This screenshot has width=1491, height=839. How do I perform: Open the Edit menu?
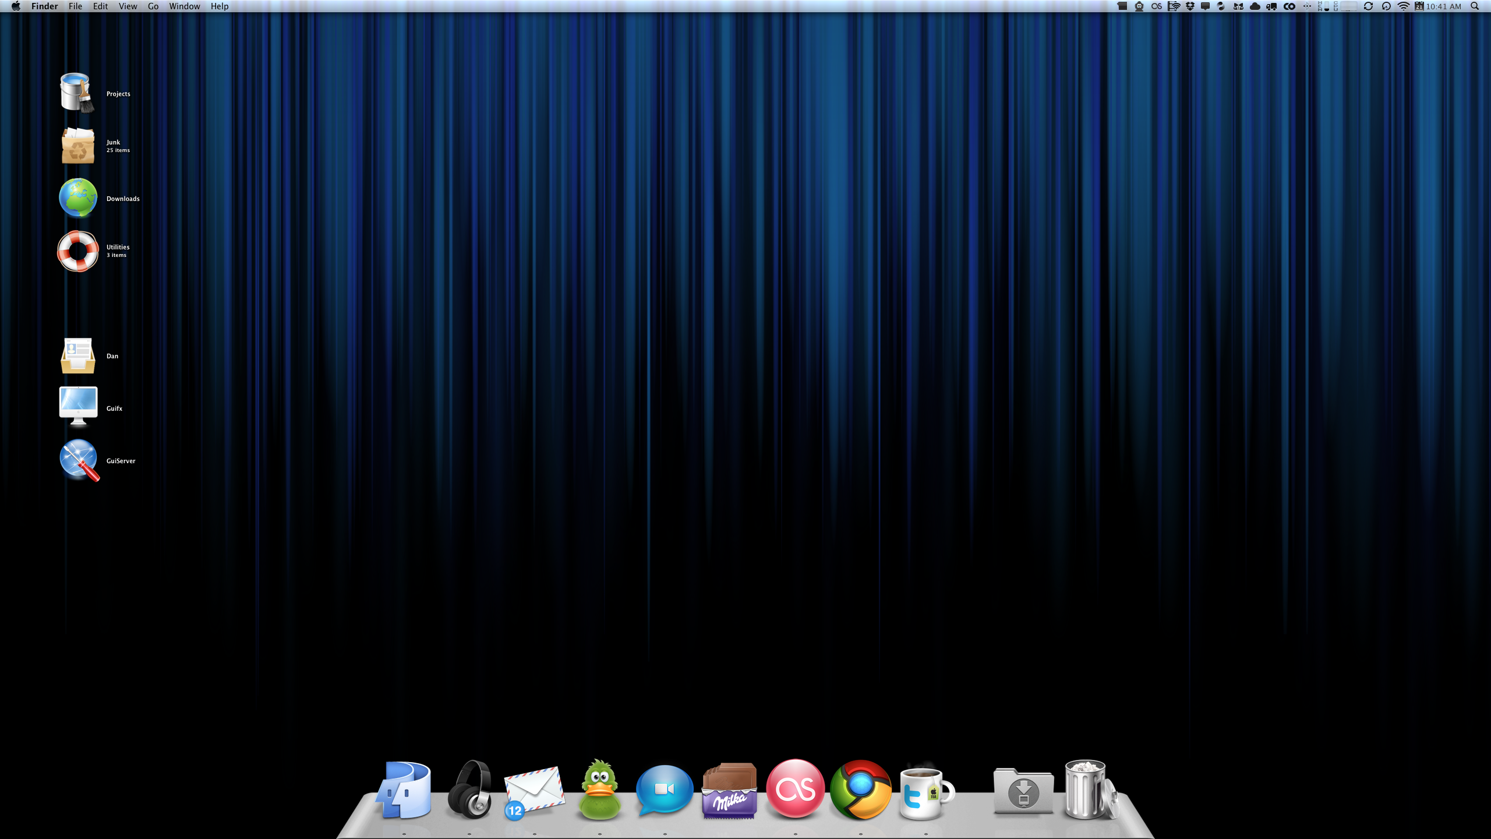pyautogui.click(x=100, y=6)
